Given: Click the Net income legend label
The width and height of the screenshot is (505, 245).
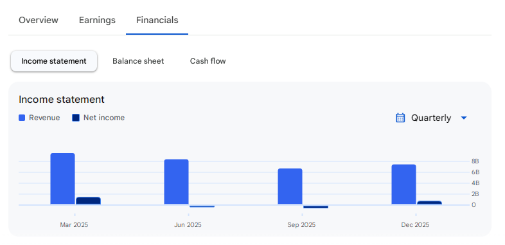Looking at the screenshot, I should click(x=104, y=118).
